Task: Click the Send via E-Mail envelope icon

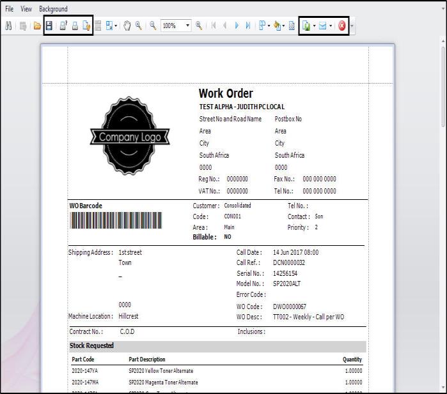Action: [x=322, y=26]
